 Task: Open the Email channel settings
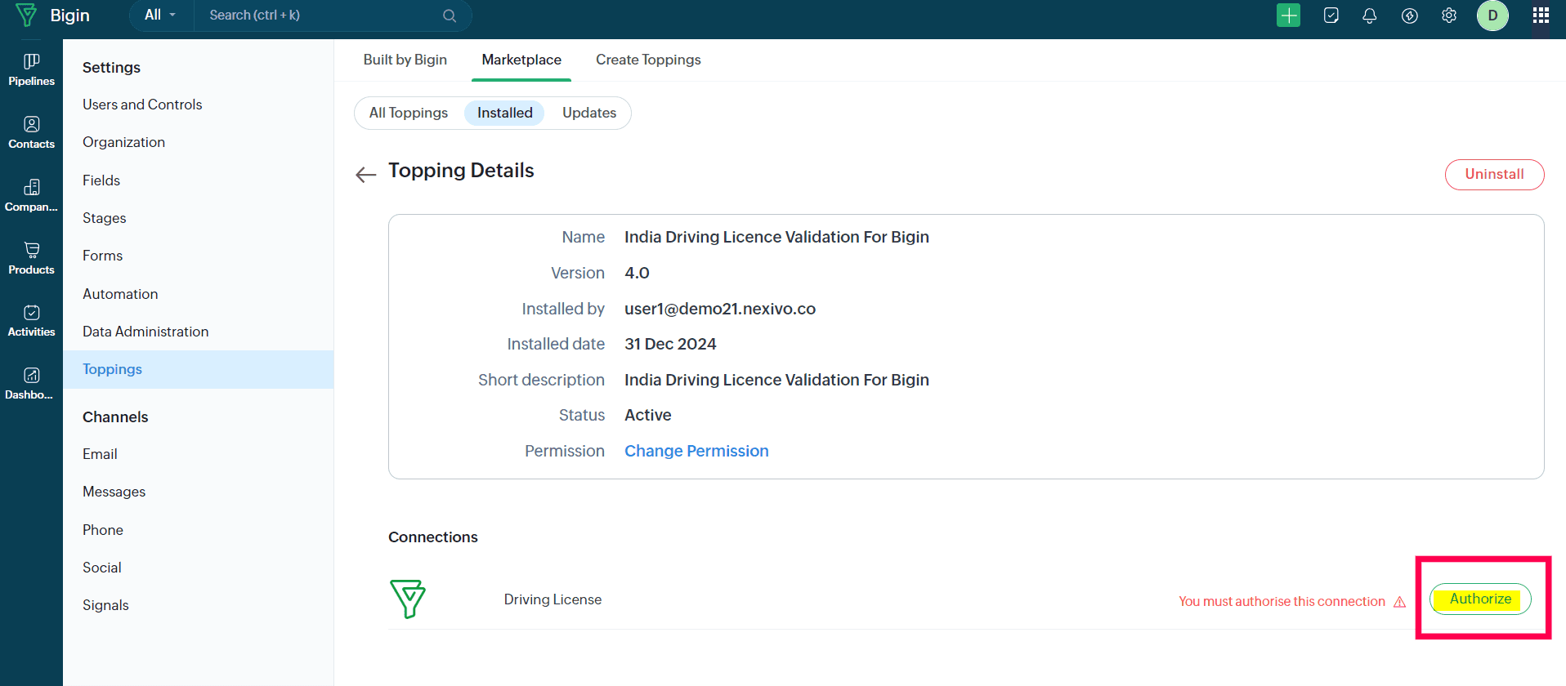(100, 454)
